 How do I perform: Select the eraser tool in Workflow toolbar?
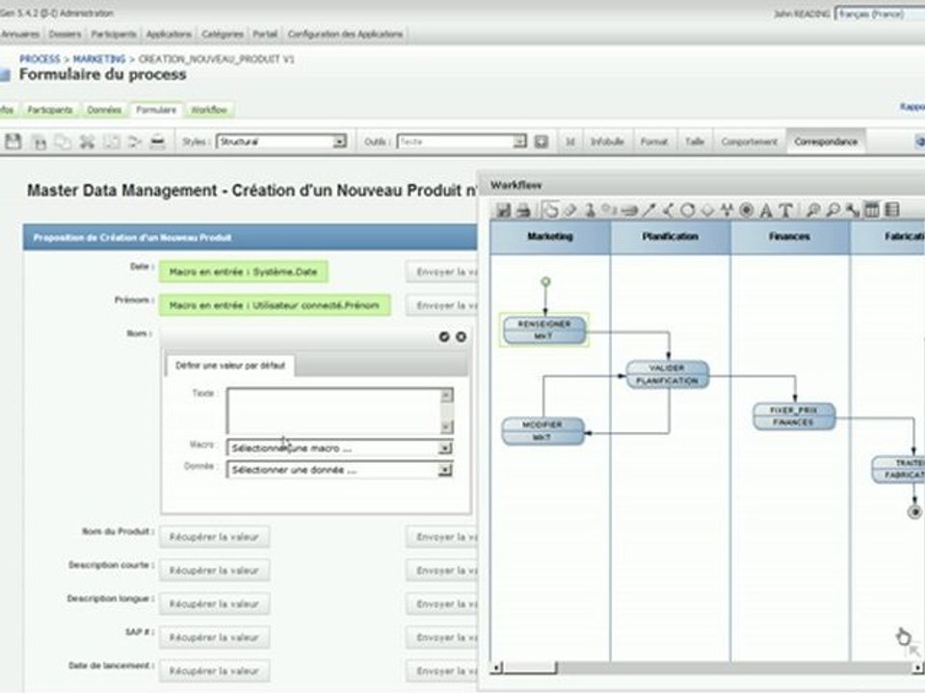tap(569, 210)
